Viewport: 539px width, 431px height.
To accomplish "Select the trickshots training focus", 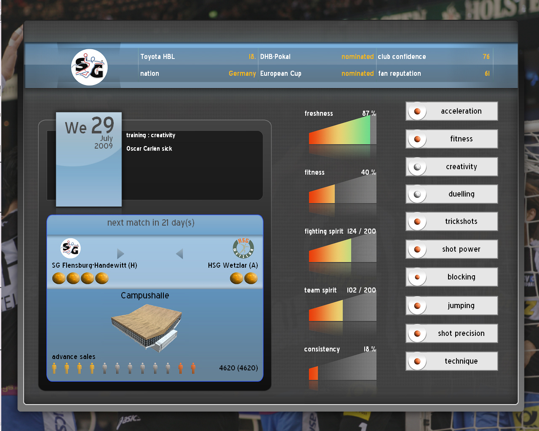I will (452, 221).
